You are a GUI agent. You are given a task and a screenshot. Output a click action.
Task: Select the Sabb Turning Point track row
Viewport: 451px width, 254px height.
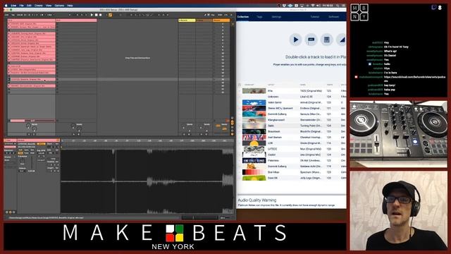pos(292,126)
